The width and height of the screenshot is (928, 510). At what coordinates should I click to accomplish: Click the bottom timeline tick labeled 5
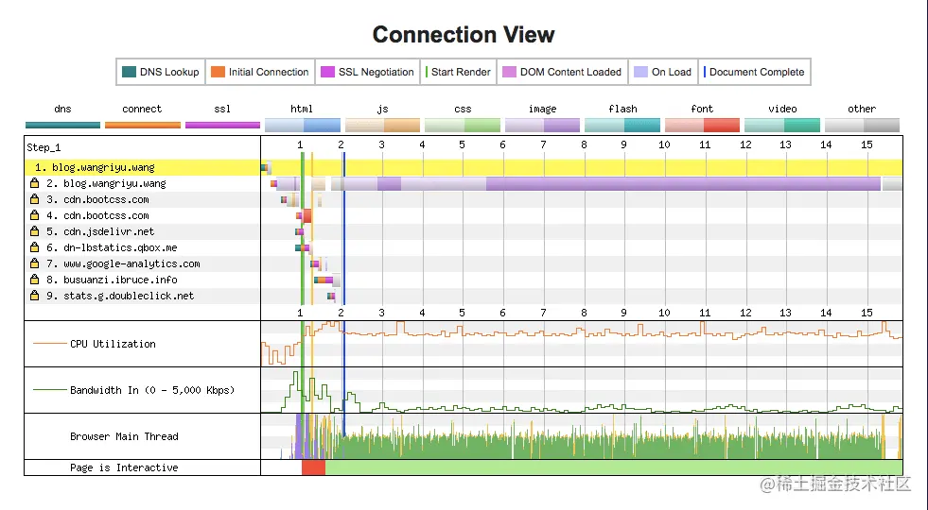462,313
